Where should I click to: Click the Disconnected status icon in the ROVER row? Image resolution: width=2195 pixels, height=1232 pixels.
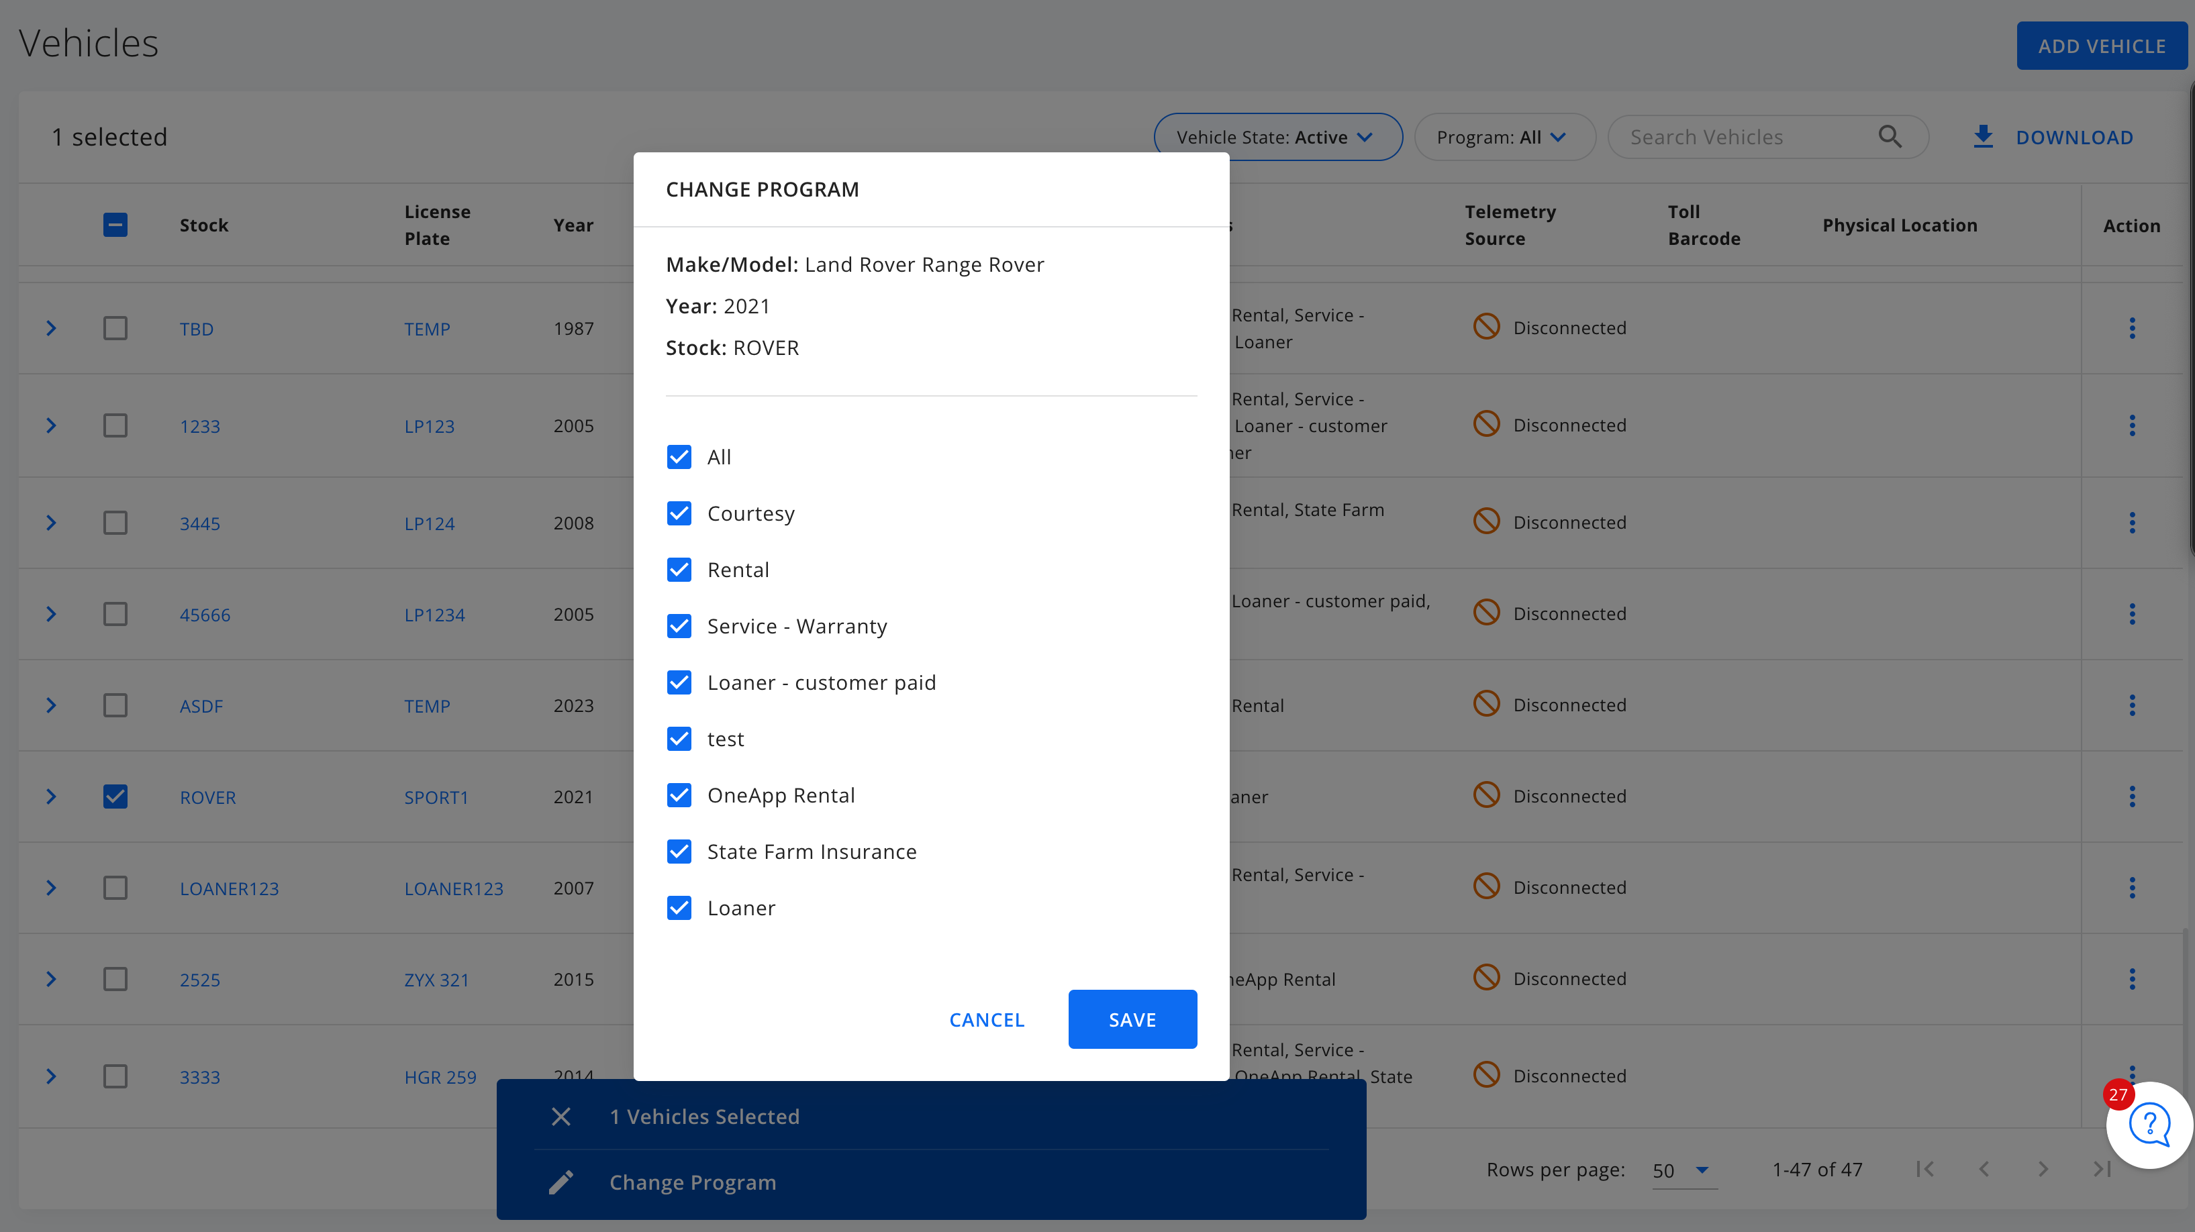(1486, 795)
